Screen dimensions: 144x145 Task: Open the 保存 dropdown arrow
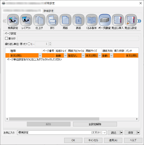click(138, 132)
